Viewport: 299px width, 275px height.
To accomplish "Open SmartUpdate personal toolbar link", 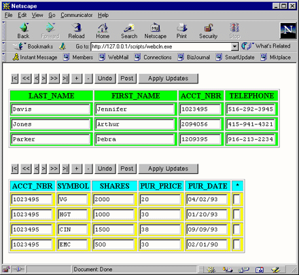I will (x=235, y=57).
